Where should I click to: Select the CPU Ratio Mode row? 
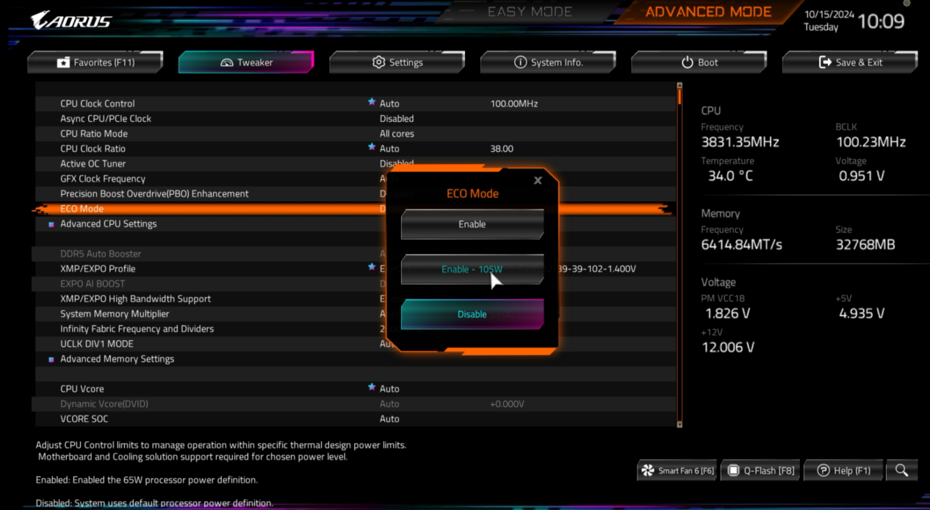(94, 134)
